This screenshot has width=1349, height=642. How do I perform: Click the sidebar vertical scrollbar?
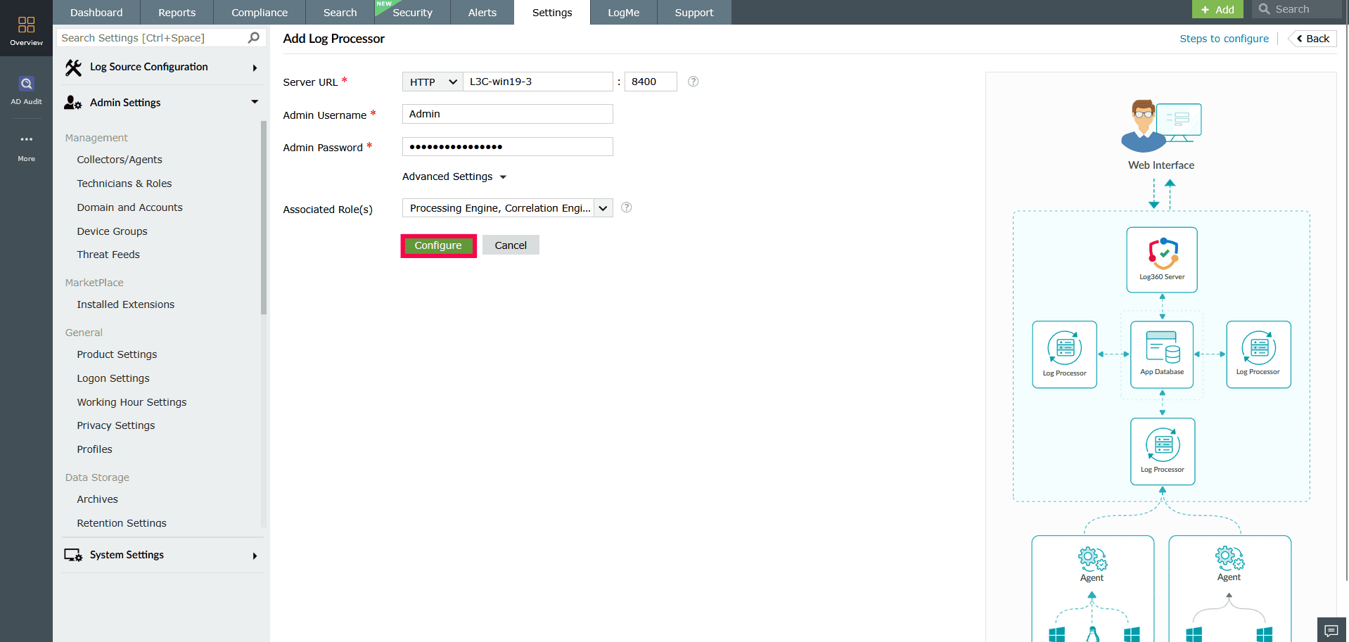pyautogui.click(x=264, y=218)
